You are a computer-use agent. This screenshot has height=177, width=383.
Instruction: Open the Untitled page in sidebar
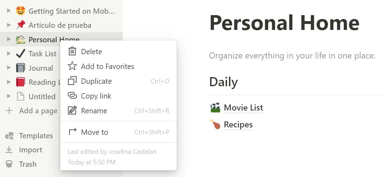point(42,96)
